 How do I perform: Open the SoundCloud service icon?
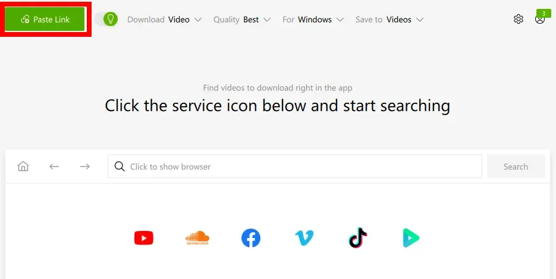[197, 238]
